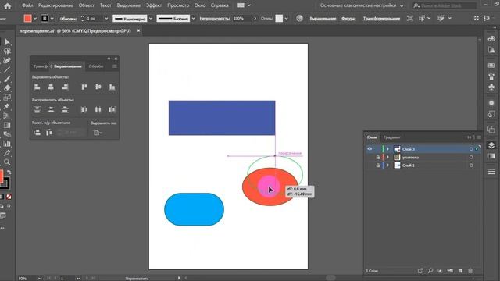Swap fill and stroke arrows
Image resolution: width=500 pixels, height=281 pixels.
coord(9,172)
